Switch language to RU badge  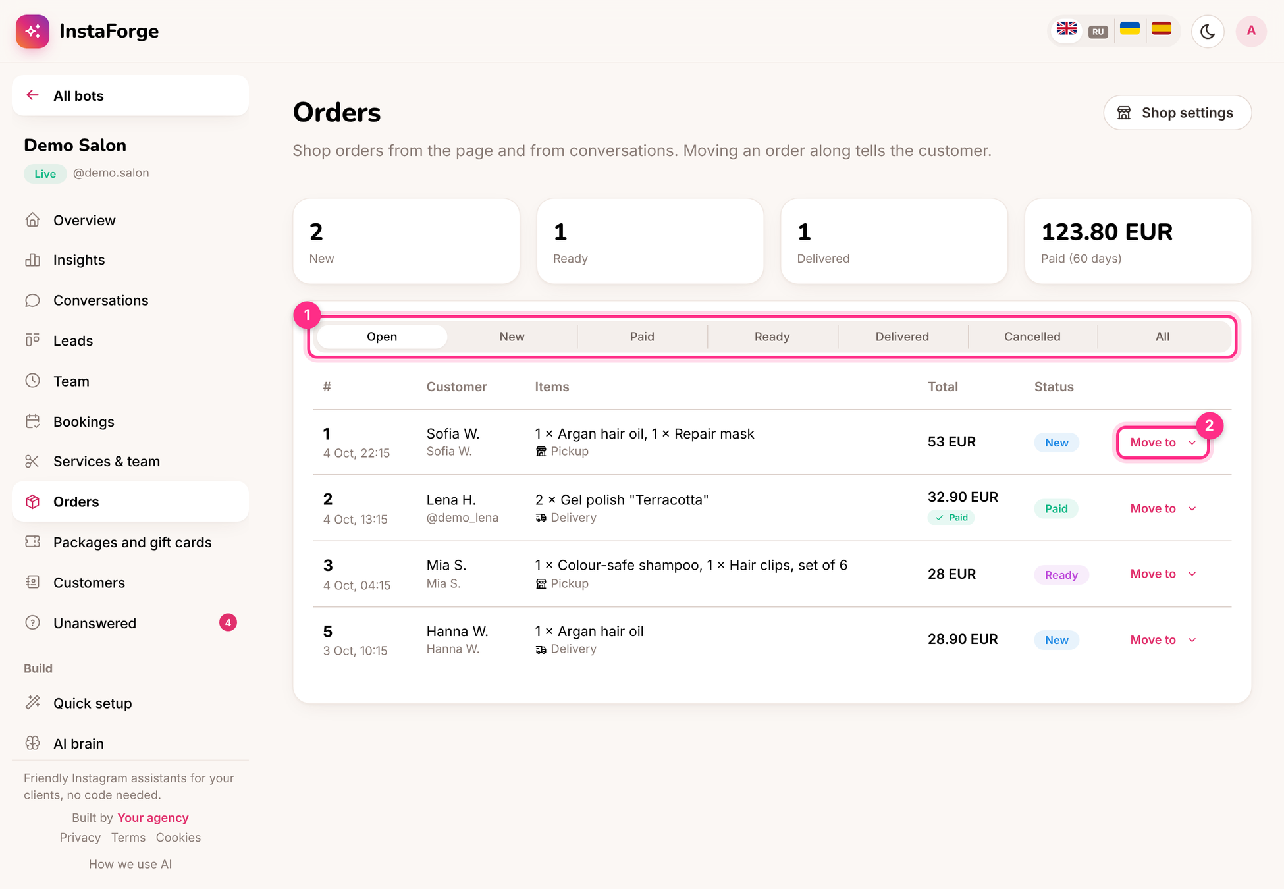coord(1098,32)
